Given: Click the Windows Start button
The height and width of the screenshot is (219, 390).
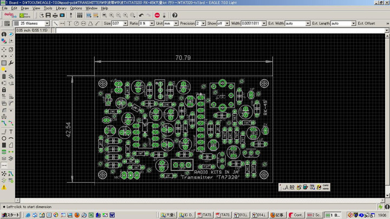Looking at the screenshot, I should click(x=10, y=215).
